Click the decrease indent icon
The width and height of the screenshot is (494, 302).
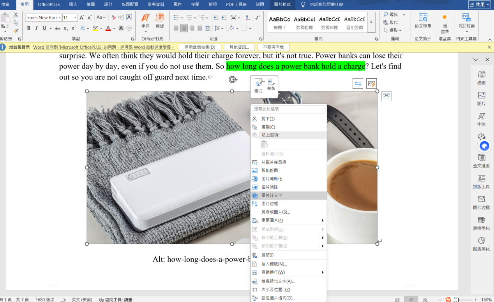(216, 18)
